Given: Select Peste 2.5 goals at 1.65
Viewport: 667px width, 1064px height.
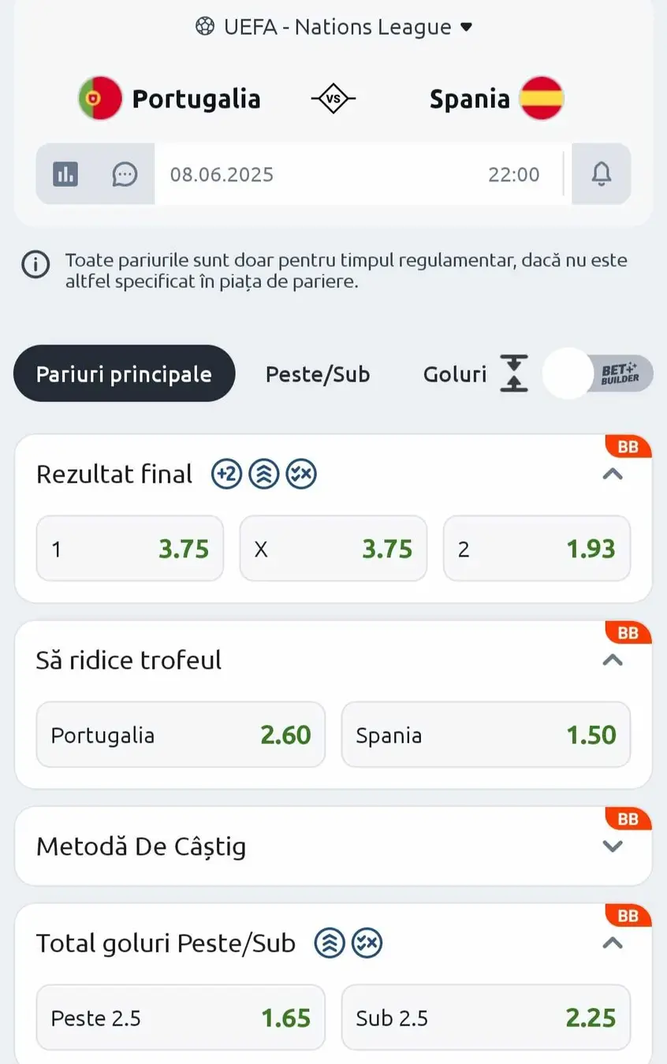Looking at the screenshot, I should (x=181, y=1017).
